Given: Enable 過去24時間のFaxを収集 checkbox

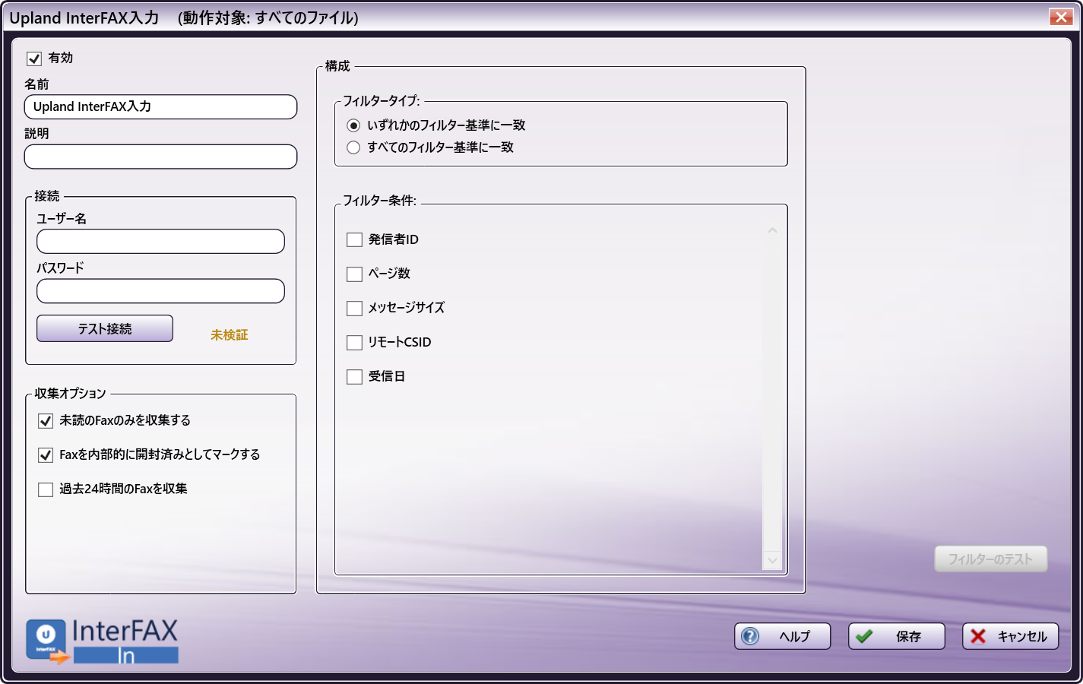Looking at the screenshot, I should pyautogui.click(x=46, y=489).
